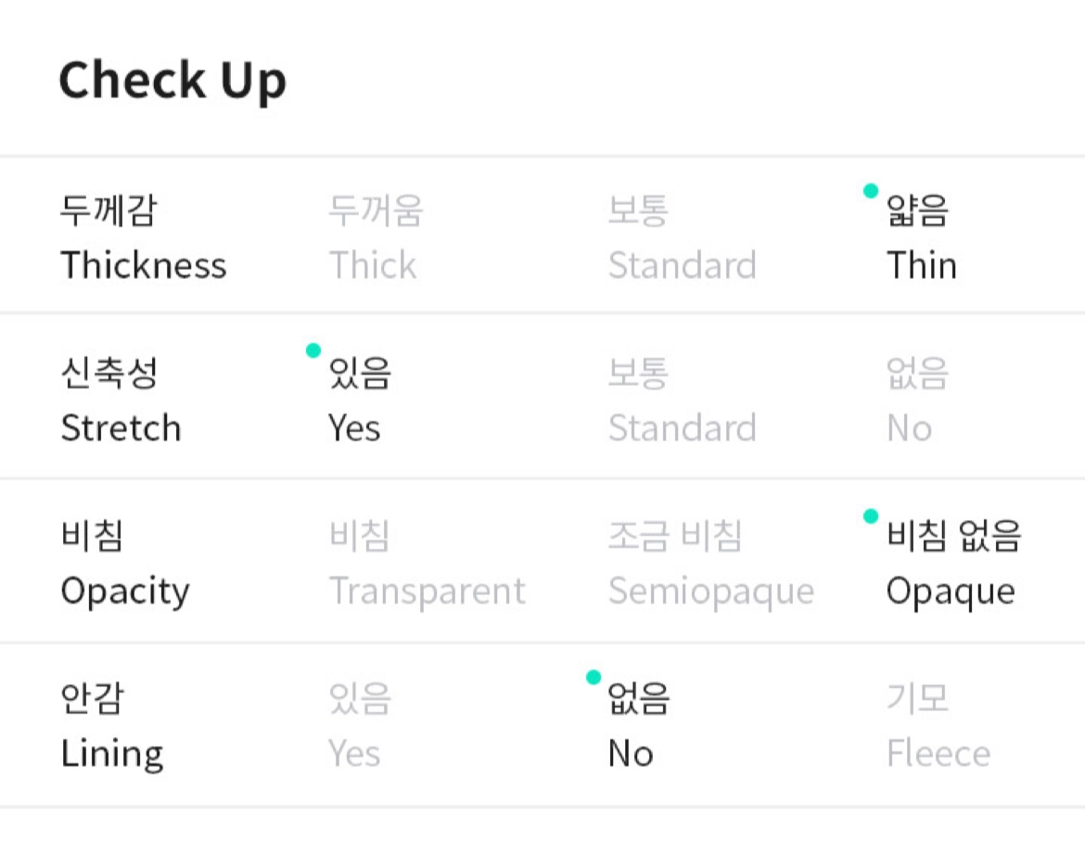Click the green dot beside Opaque

pos(870,515)
